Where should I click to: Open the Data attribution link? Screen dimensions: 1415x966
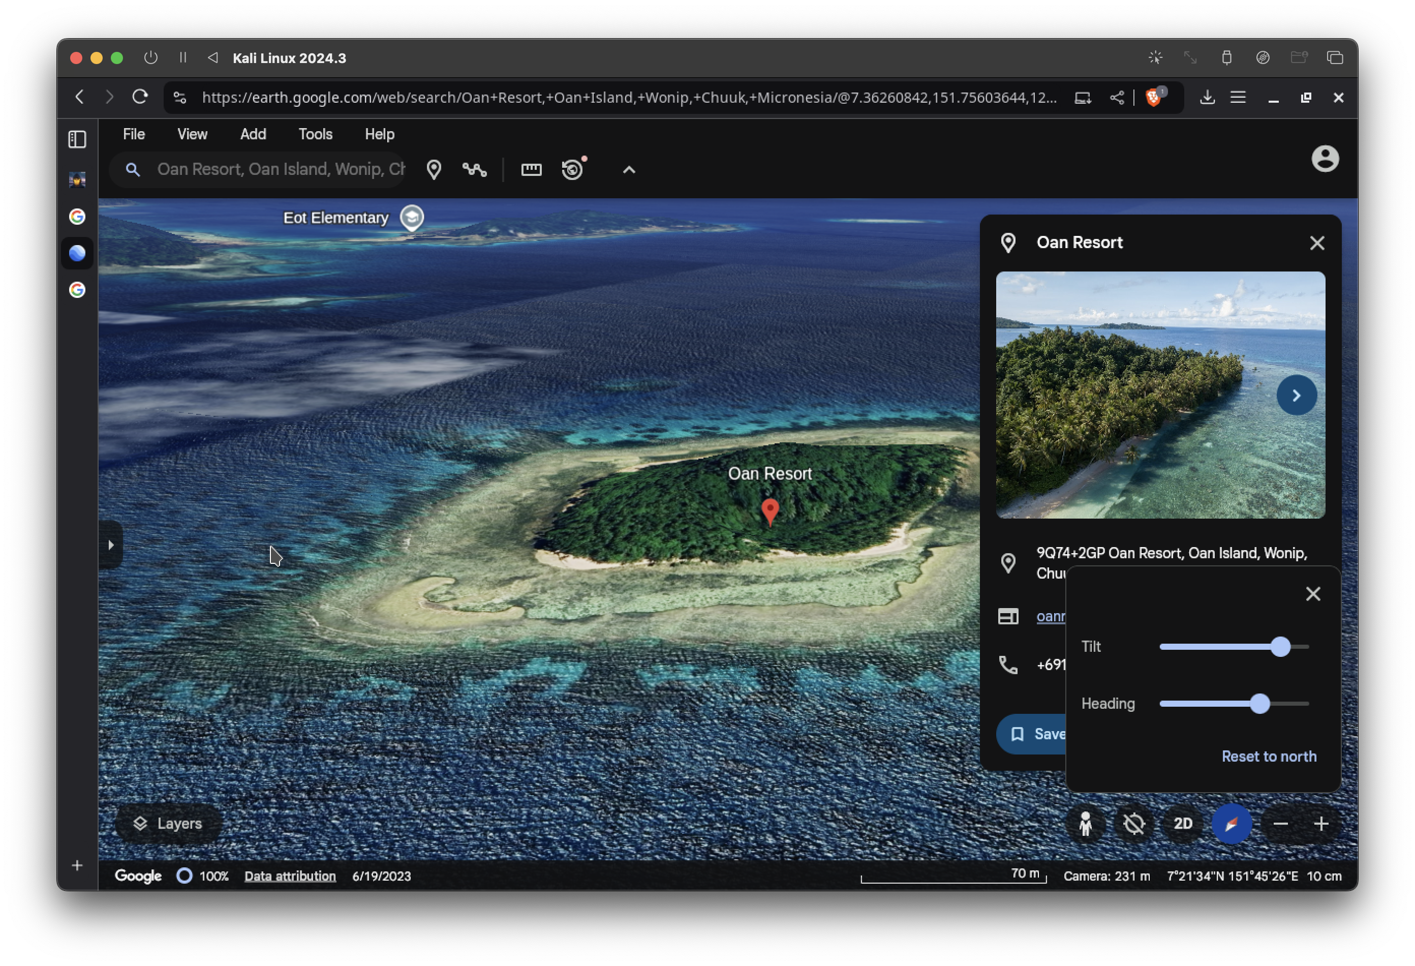(x=290, y=876)
